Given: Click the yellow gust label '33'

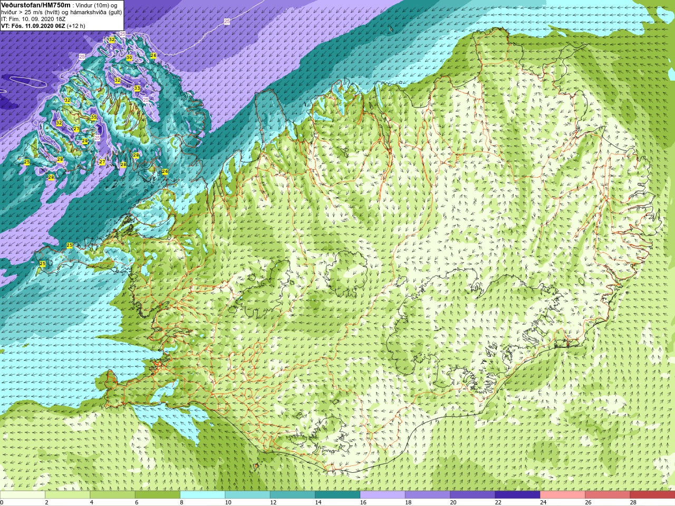Looking at the screenshot, I should [137, 88].
